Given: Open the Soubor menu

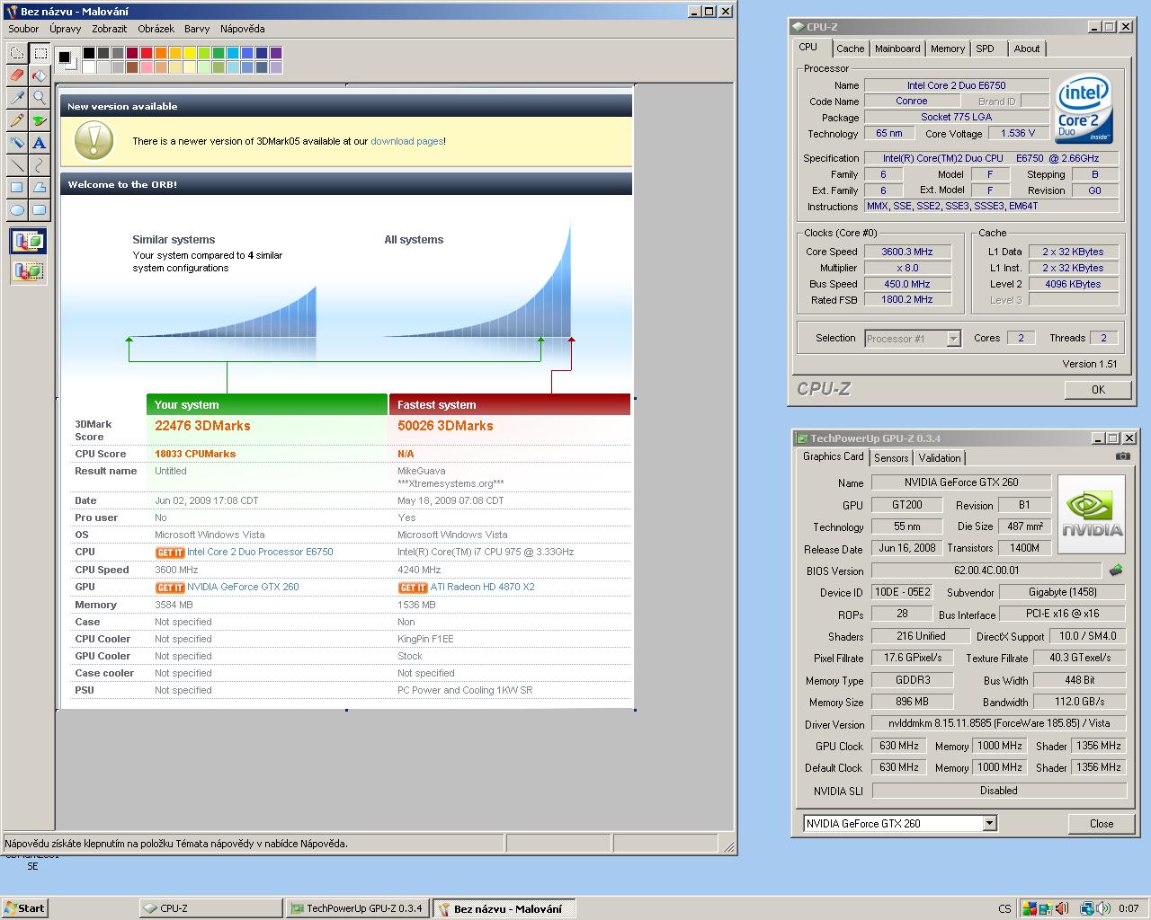Looking at the screenshot, I should [23, 29].
